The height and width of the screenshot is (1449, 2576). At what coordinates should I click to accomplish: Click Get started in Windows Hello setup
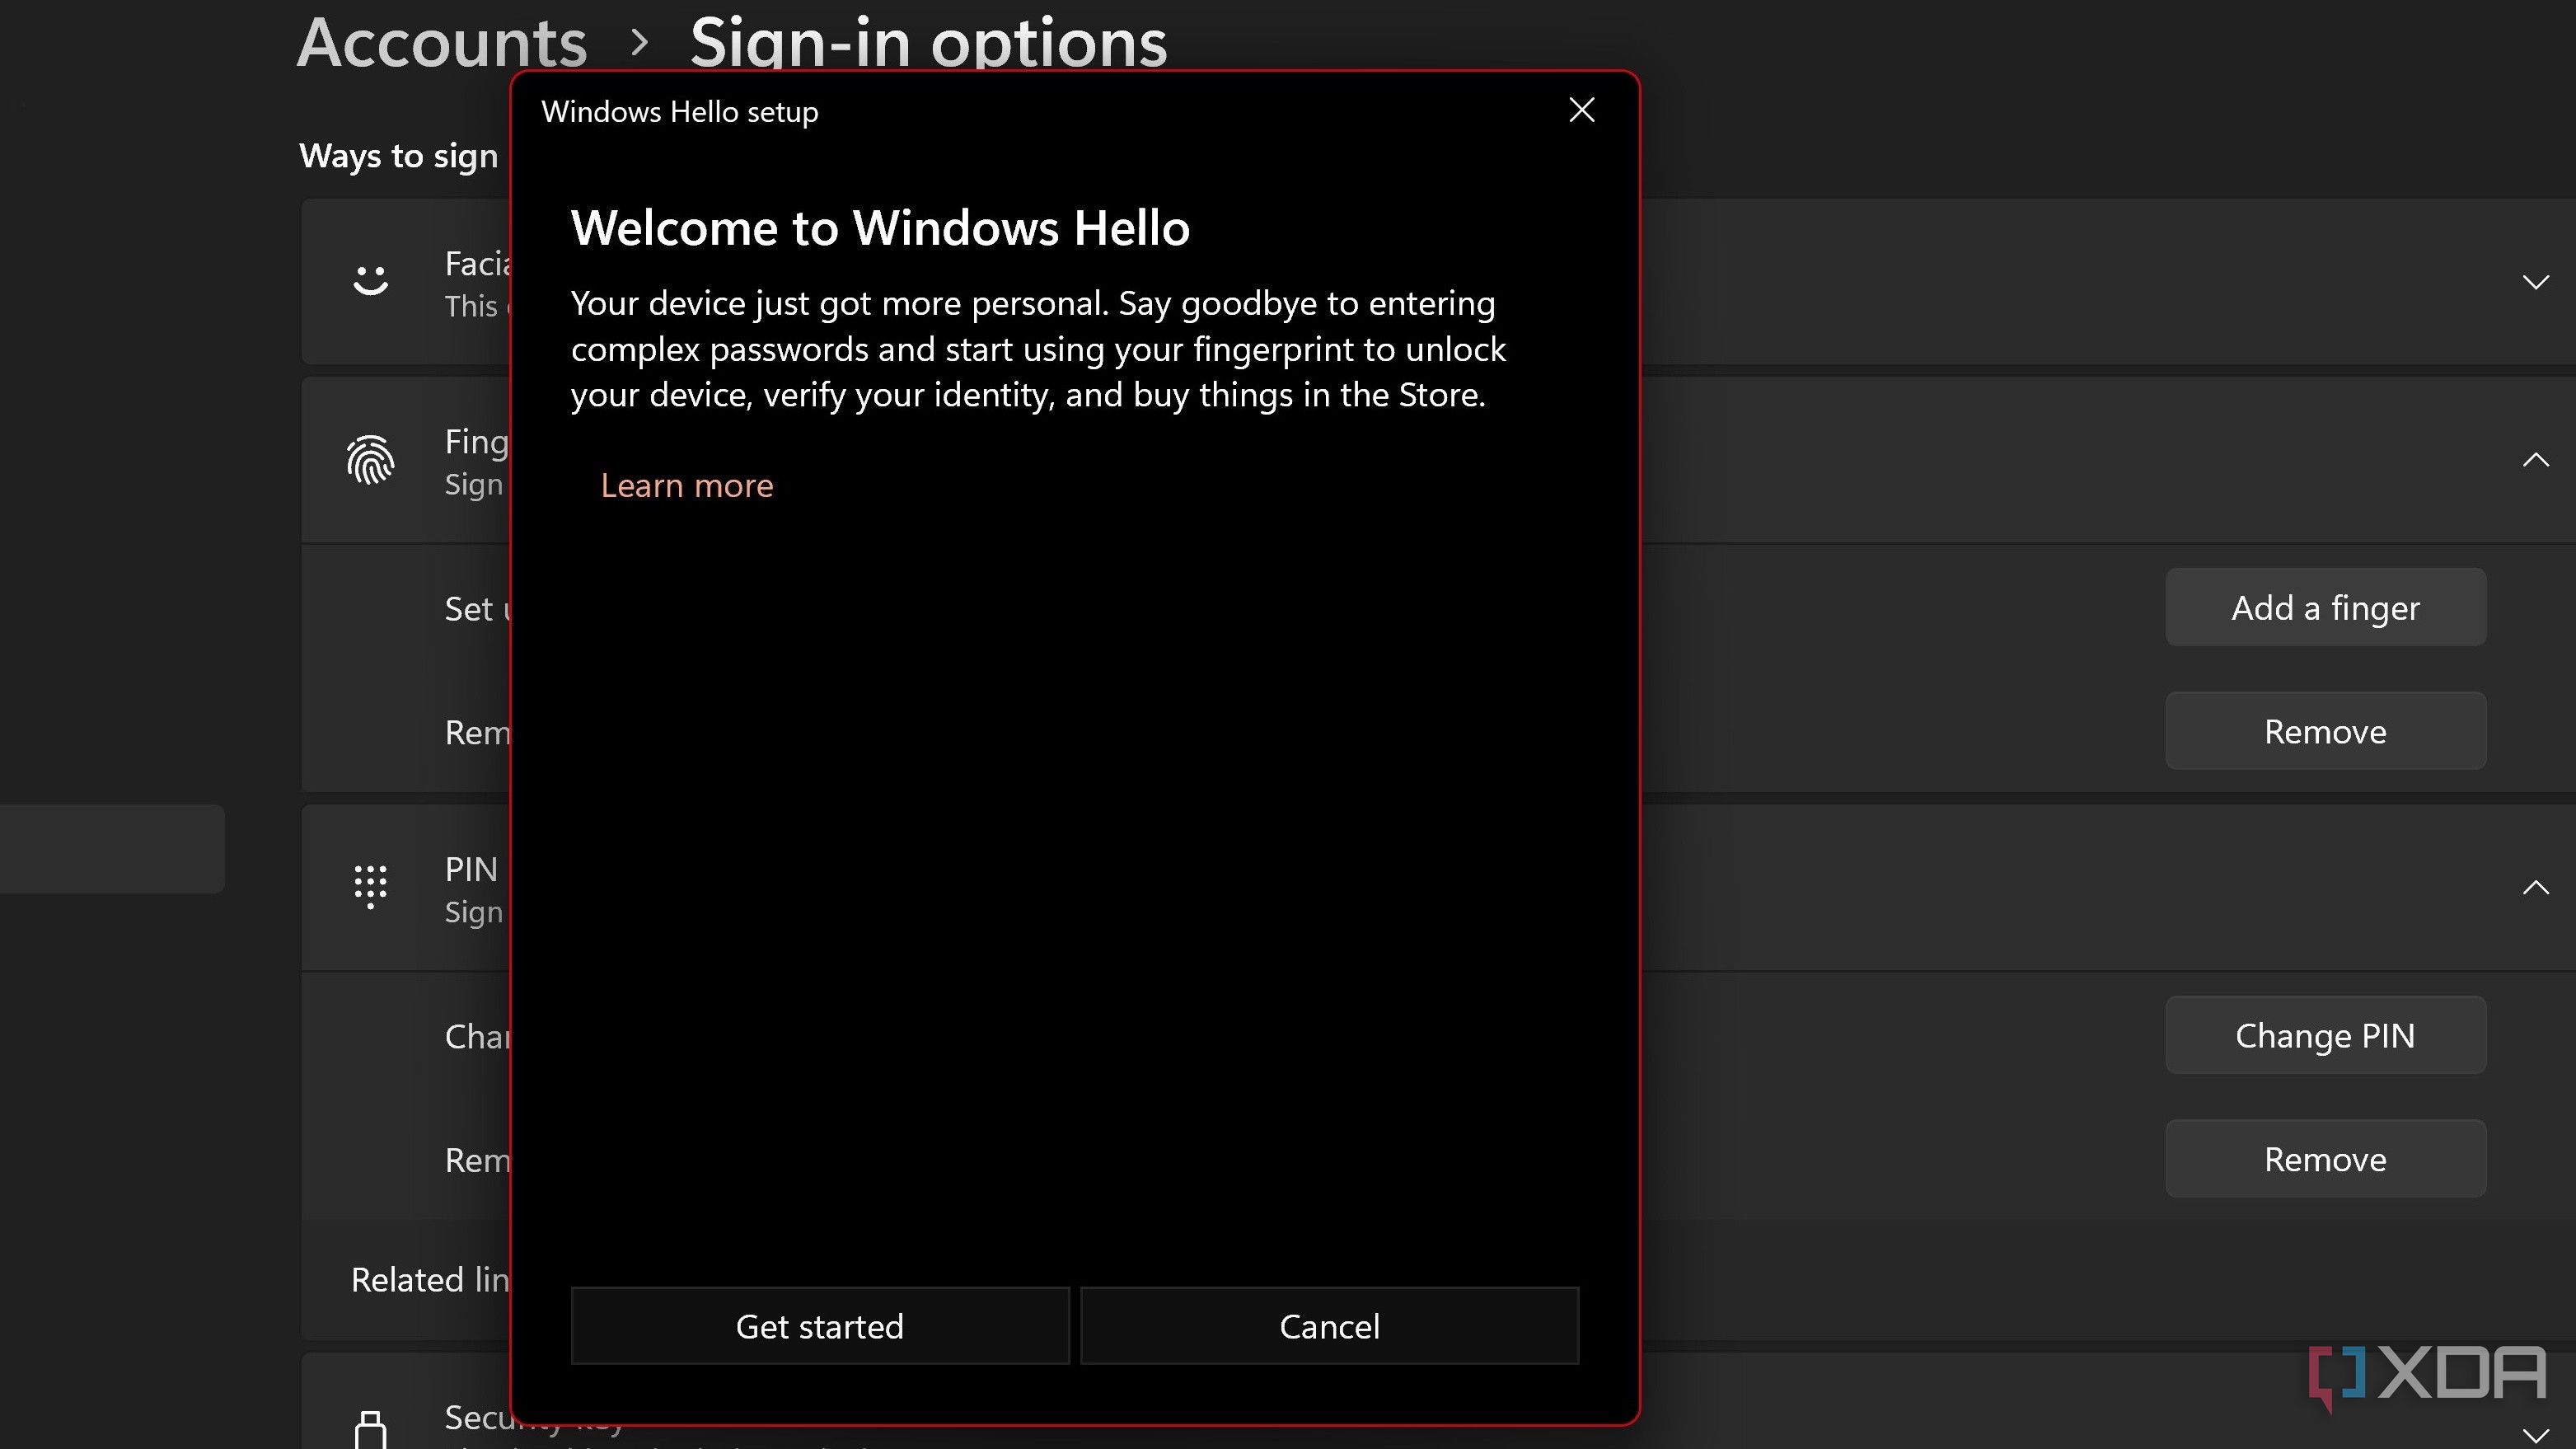click(x=819, y=1326)
